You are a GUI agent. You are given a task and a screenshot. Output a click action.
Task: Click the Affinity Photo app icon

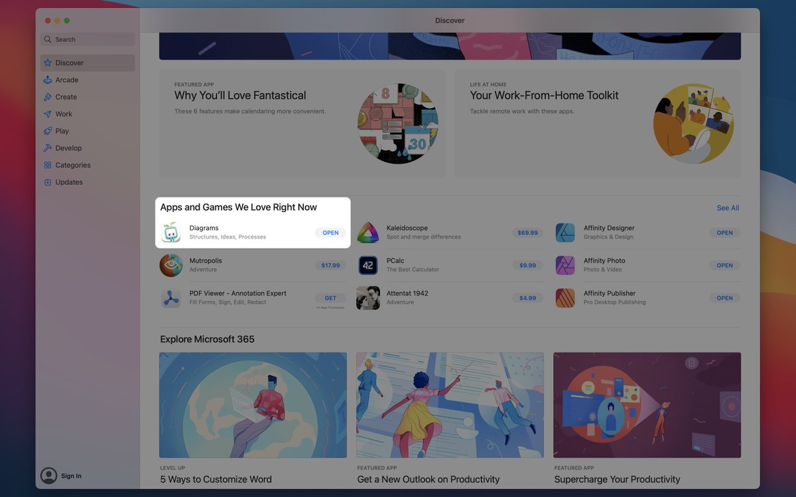coord(565,265)
